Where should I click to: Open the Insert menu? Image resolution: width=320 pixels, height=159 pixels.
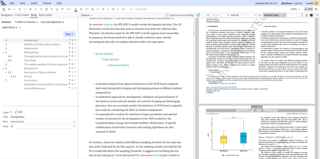34,3
